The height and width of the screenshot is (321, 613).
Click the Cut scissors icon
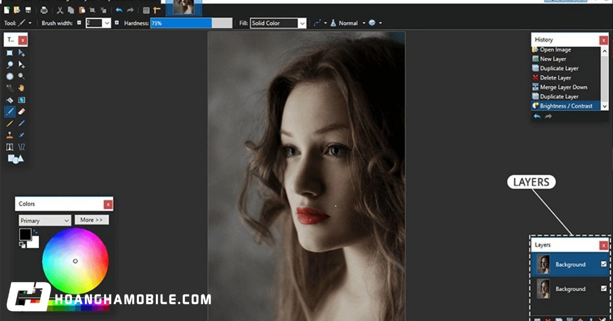click(x=60, y=10)
